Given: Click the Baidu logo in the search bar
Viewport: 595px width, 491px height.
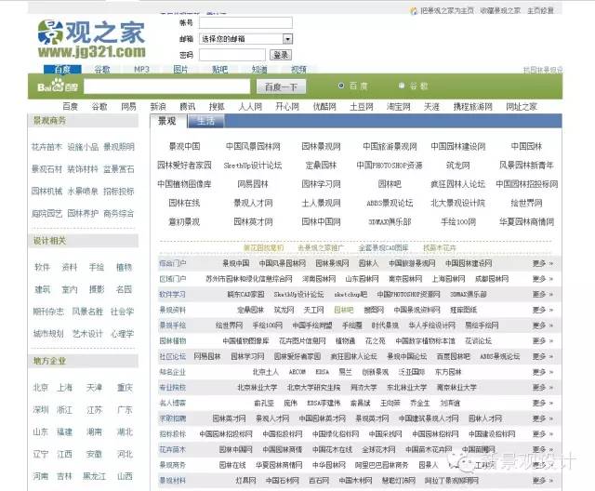Looking at the screenshot, I should (58, 86).
